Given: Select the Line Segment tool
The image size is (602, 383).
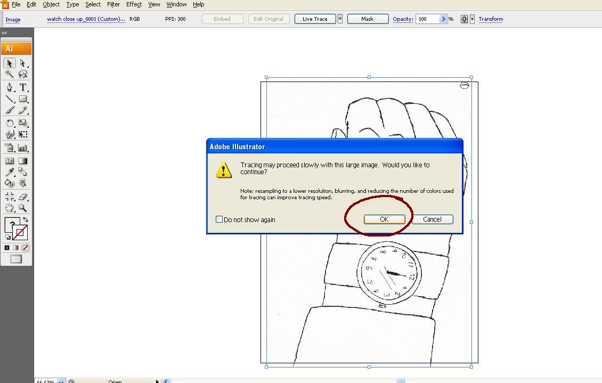Looking at the screenshot, I should 10,99.
